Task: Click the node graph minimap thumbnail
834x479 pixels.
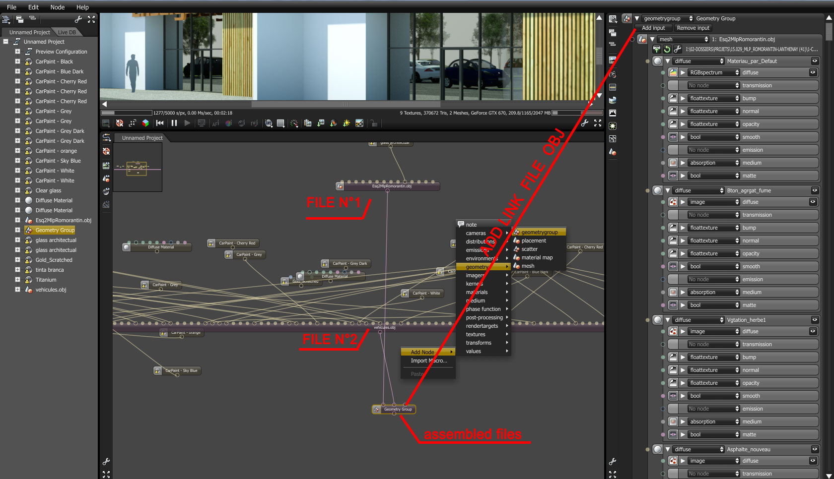Action: [138, 167]
